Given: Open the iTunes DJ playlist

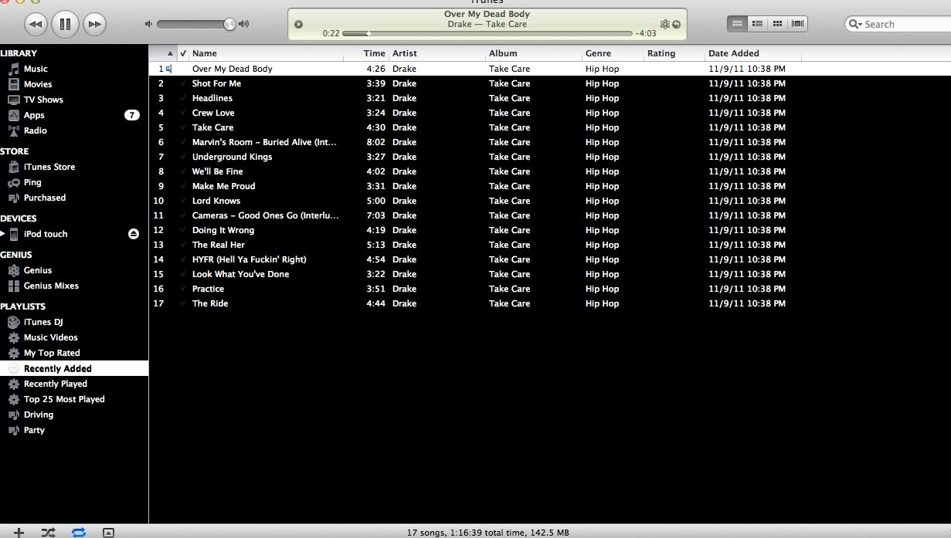Looking at the screenshot, I should [43, 322].
